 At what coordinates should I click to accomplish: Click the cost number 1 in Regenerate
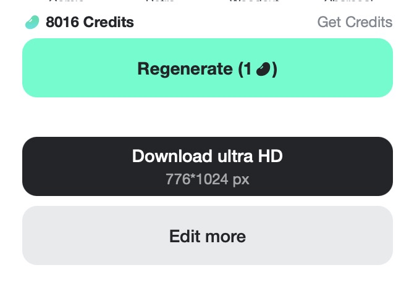[248, 69]
